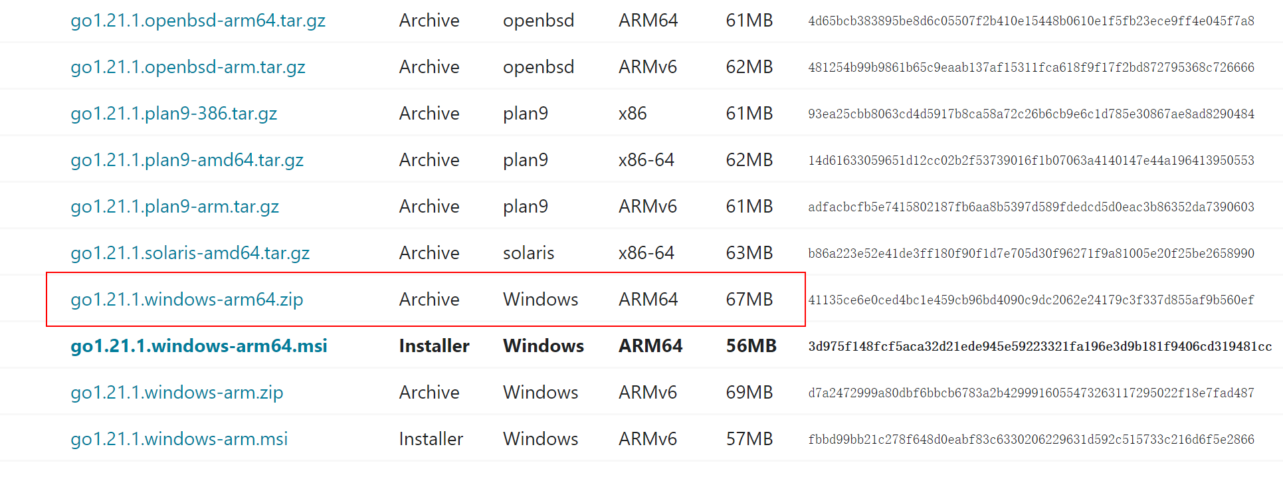
Task: Select the go1.21.1.plan9-amd64.tar.gz link
Action: [x=187, y=160]
